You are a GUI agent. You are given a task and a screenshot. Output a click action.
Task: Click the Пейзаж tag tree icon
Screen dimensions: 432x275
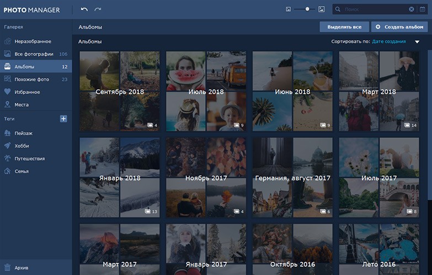[7, 133]
